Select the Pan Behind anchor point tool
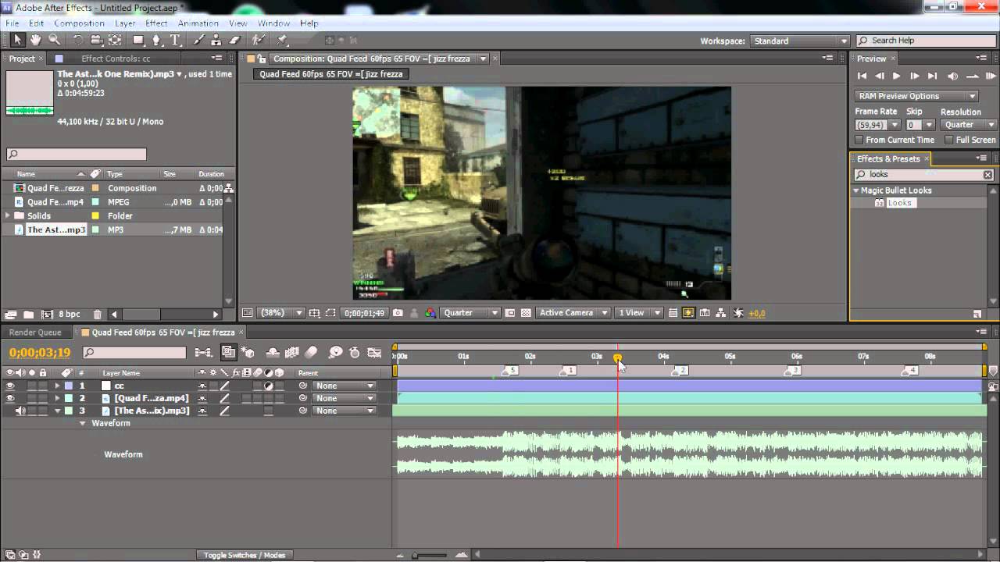The width and height of the screenshot is (1000, 562). (115, 40)
